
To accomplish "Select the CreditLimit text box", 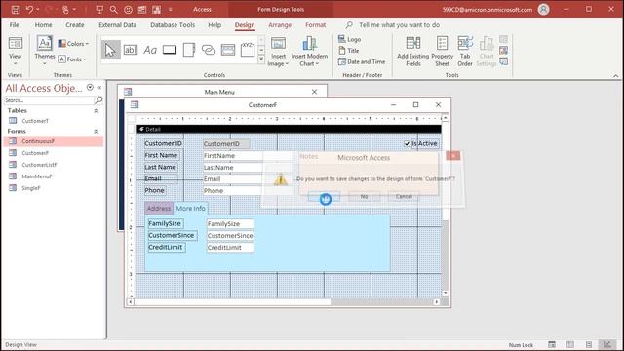I will click(x=230, y=247).
